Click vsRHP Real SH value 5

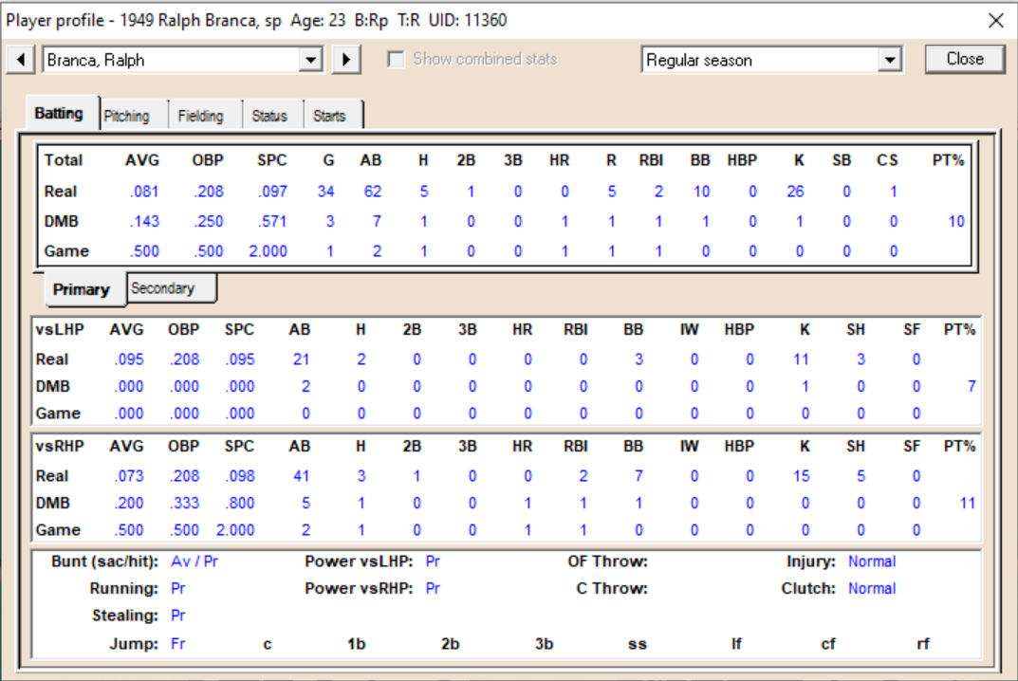coord(861,476)
